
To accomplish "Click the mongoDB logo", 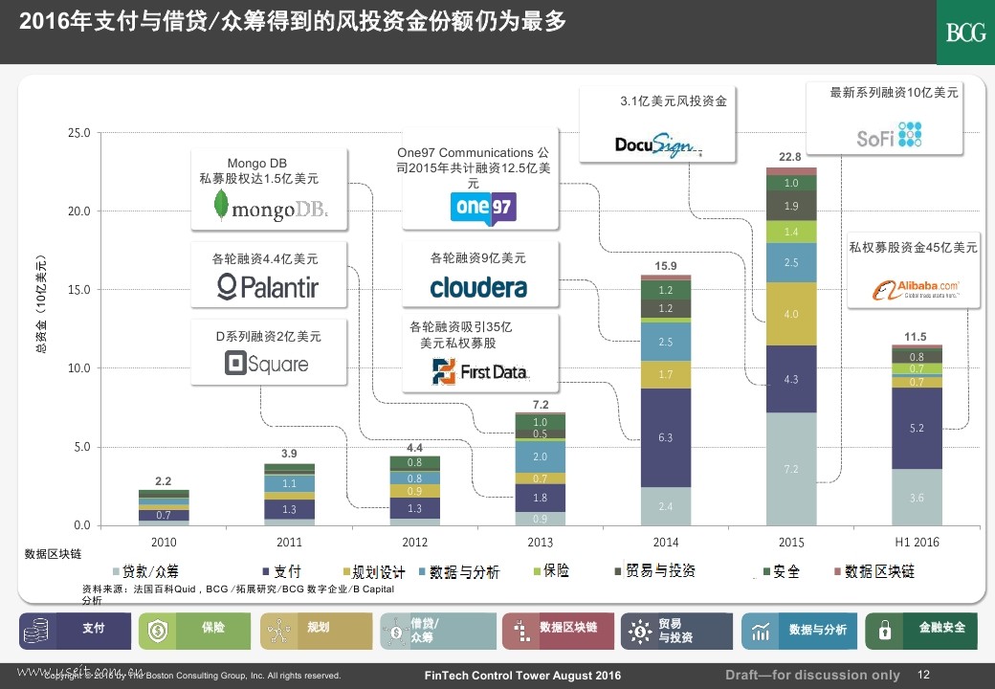I will [271, 207].
